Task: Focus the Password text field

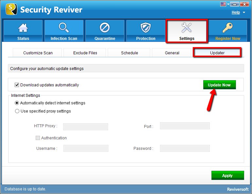Action: [x=185, y=149]
